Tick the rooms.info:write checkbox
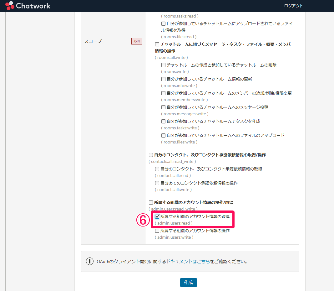This screenshot has width=334, height=291. [163, 79]
